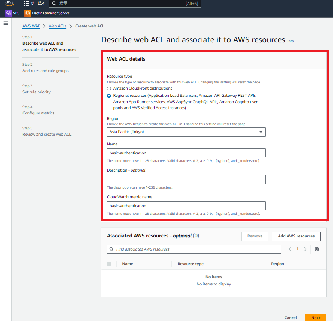Click the Description optional input field

(186, 179)
